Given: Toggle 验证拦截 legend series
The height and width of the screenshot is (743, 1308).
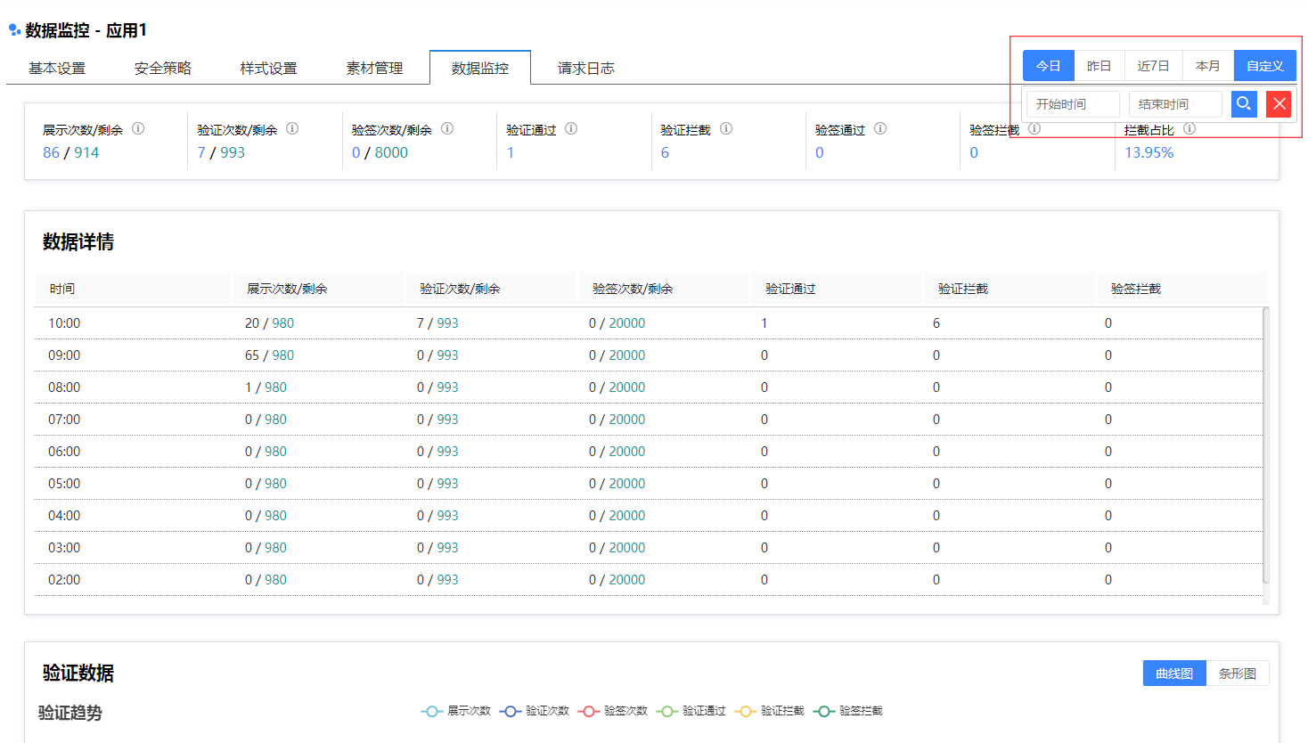Looking at the screenshot, I should (x=770, y=711).
